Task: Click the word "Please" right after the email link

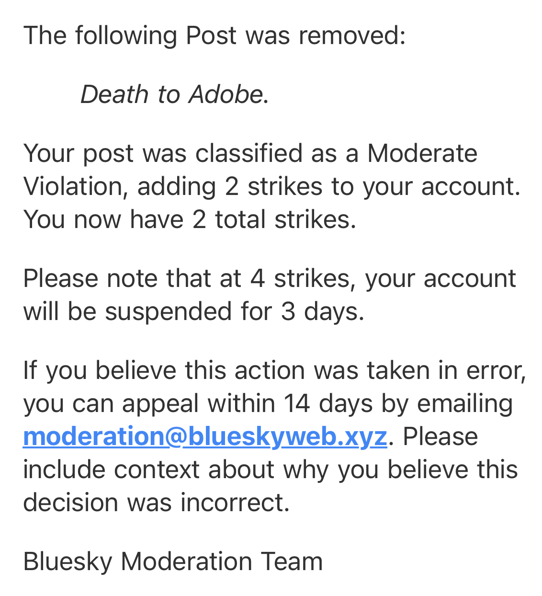Action: tap(440, 436)
